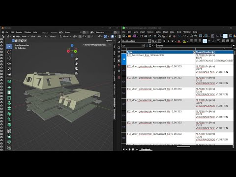
Task: Open the Render menu in Blender
Action: point(19,32)
